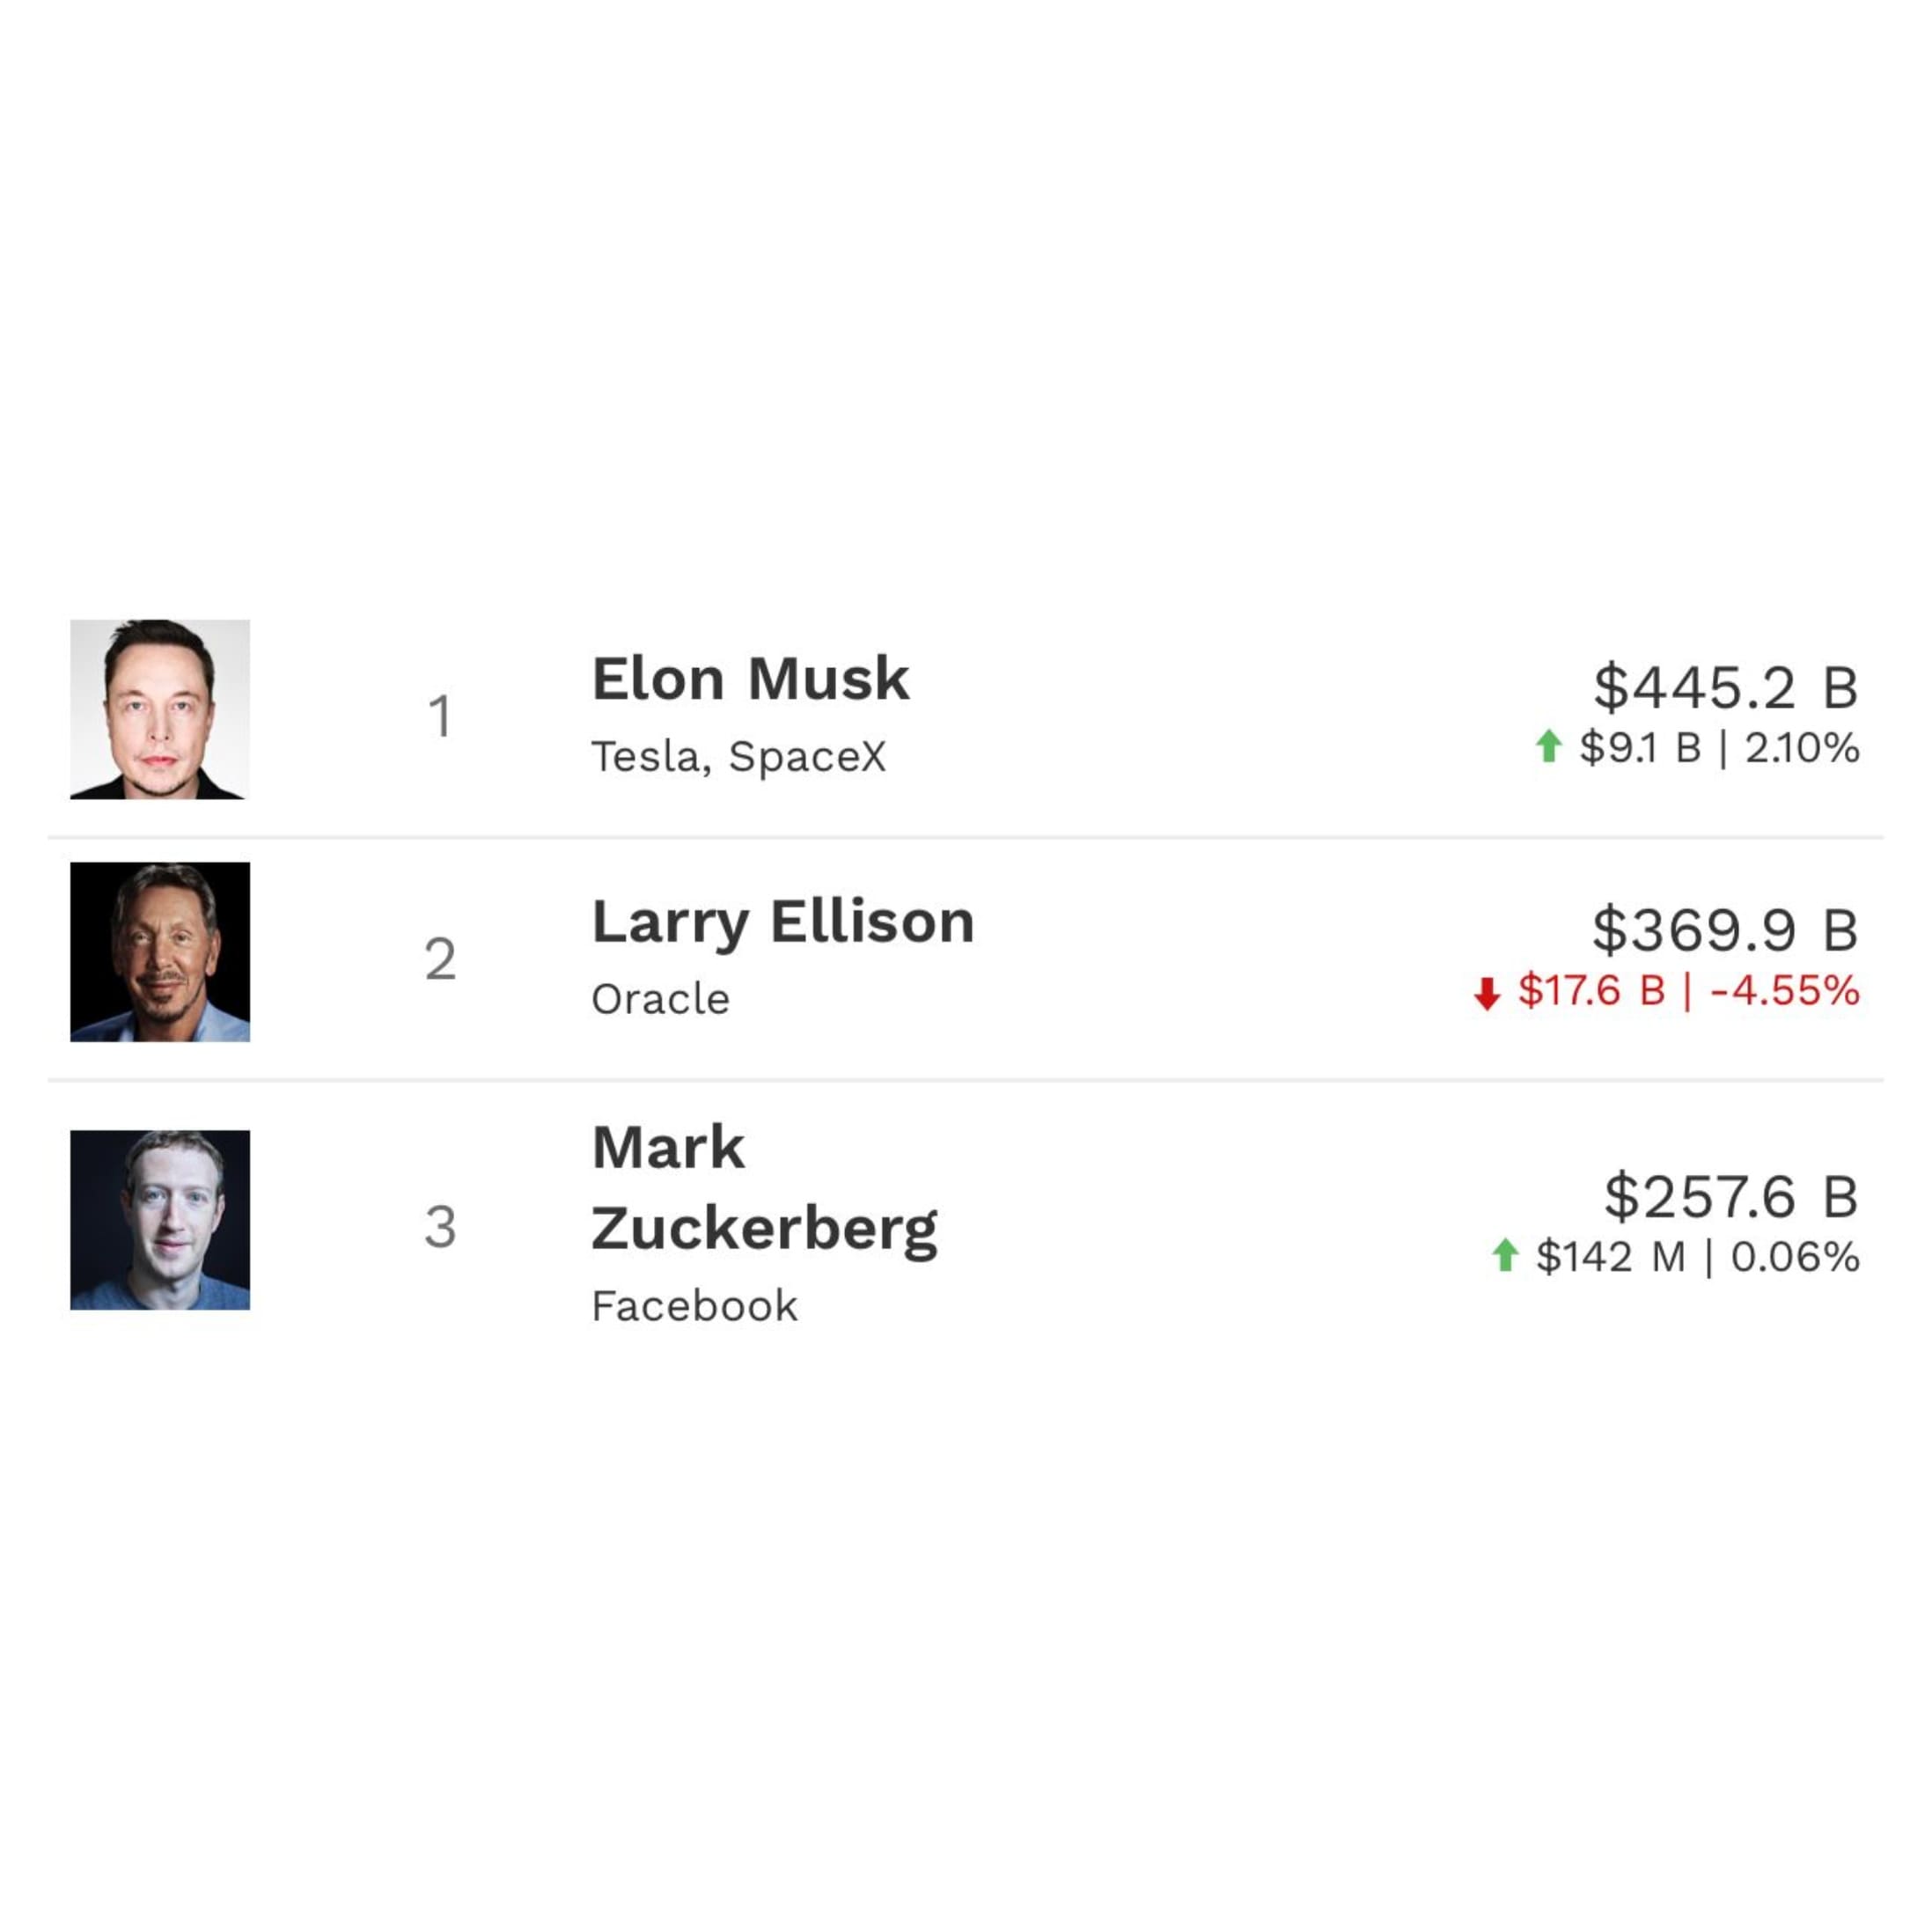The height and width of the screenshot is (1932, 1932).
Task: Click the 2.10% change text
Action: pos(1802,748)
